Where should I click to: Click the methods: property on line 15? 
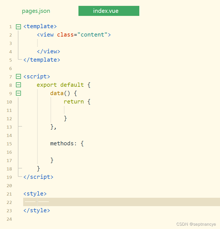[x=63, y=143]
